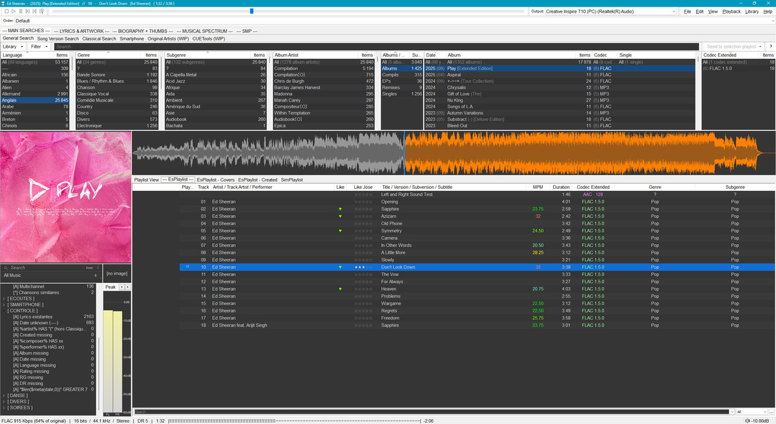Select the Aspiral album row

(x=560, y=75)
